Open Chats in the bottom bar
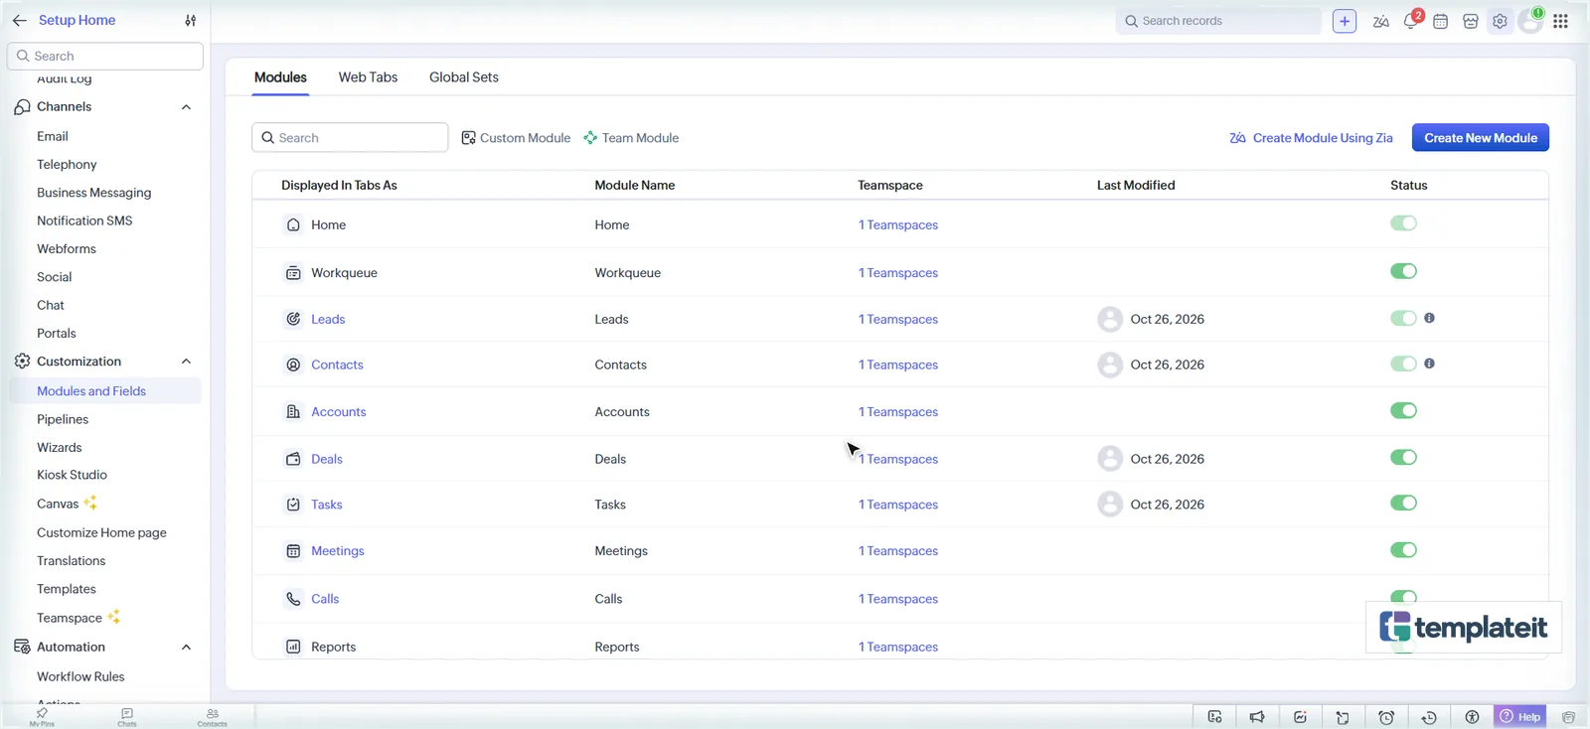This screenshot has width=1590, height=729. click(x=127, y=717)
